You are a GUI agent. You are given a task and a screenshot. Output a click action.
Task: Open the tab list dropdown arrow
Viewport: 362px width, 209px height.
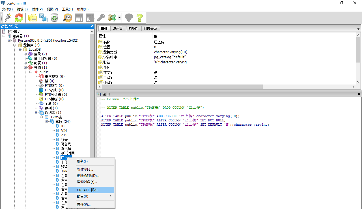359,28
